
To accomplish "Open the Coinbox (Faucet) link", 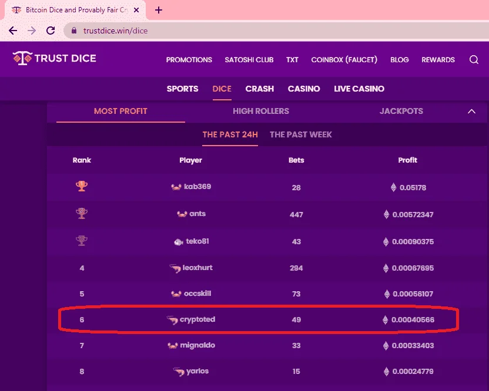I will click(x=344, y=60).
